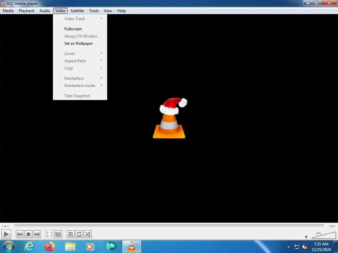Viewport: 338px width, 253px height.
Task: Toggle Always Fit Window entry
Action: pyautogui.click(x=80, y=36)
